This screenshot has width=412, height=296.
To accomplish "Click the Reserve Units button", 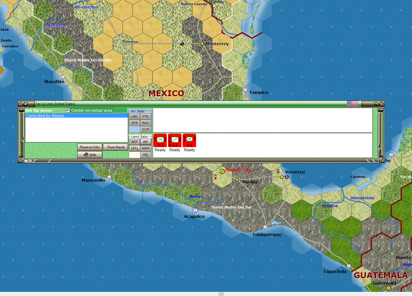I will [90, 147].
